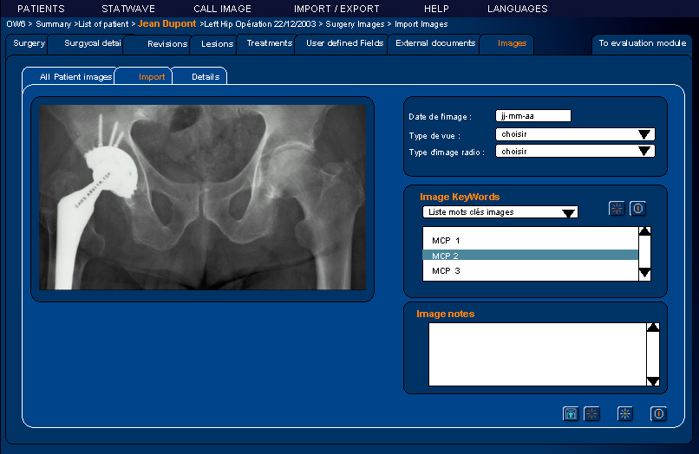Open the PATIENTS menu

pos(41,9)
